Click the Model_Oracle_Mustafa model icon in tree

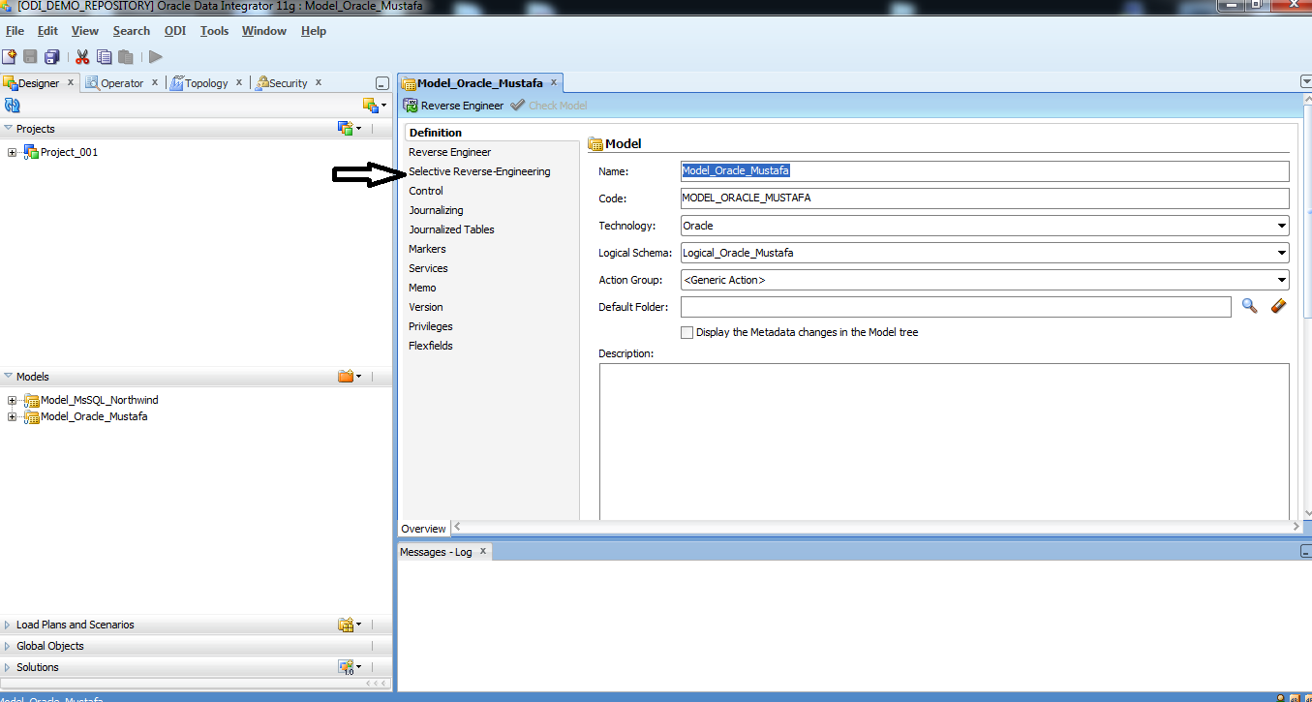(31, 416)
